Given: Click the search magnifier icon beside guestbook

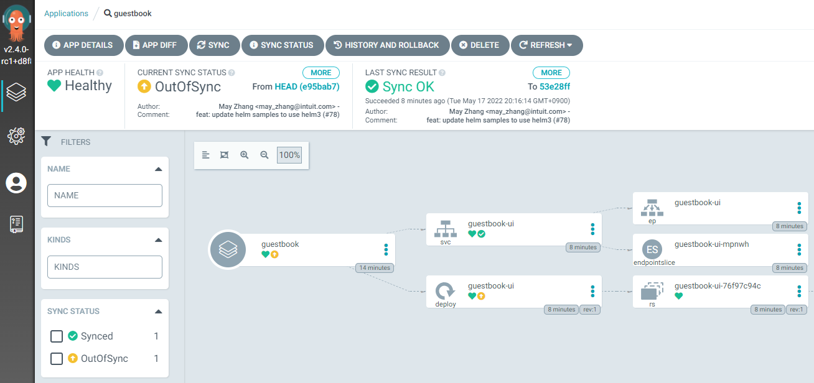Looking at the screenshot, I should pyautogui.click(x=108, y=13).
